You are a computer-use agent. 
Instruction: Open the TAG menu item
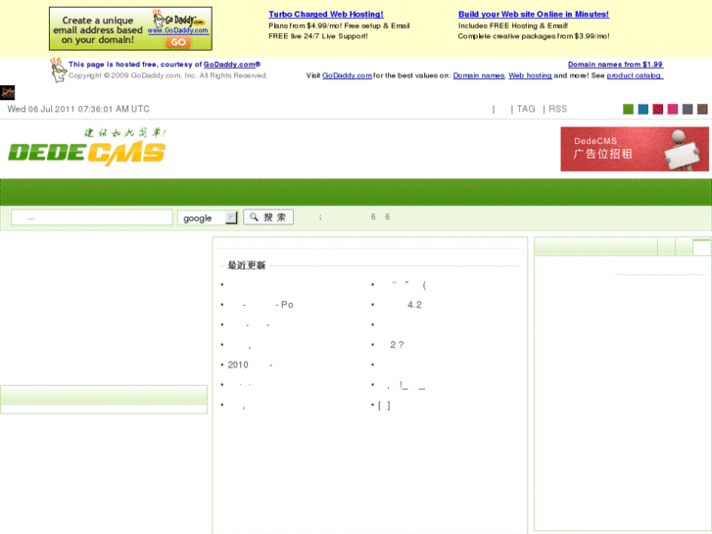pos(526,109)
